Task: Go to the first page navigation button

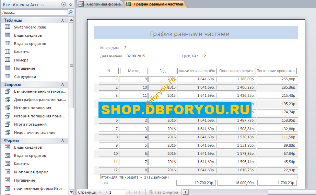Action: 101,192
